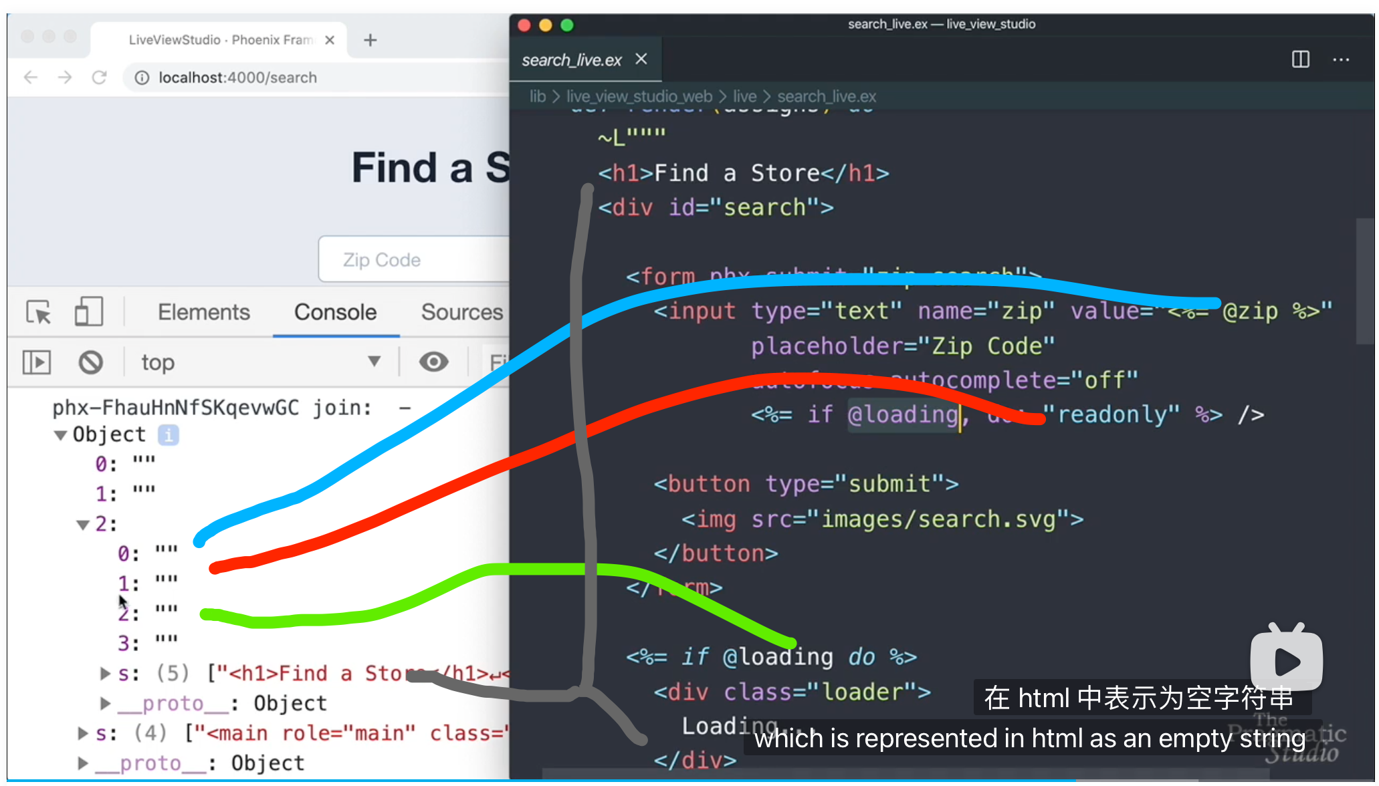Click the back navigation arrow
1379x786 pixels.
(30, 77)
